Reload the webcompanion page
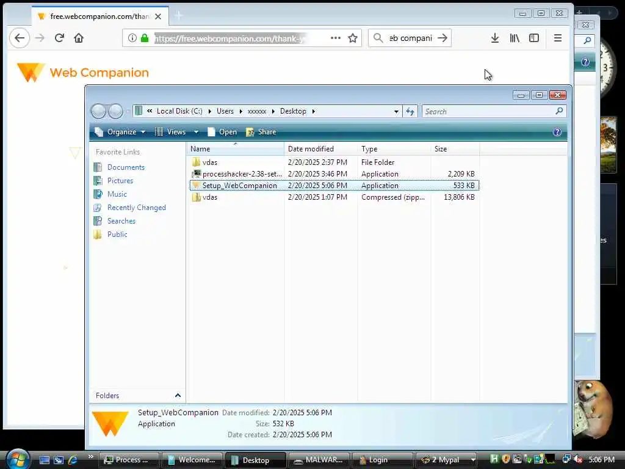 pos(59,38)
